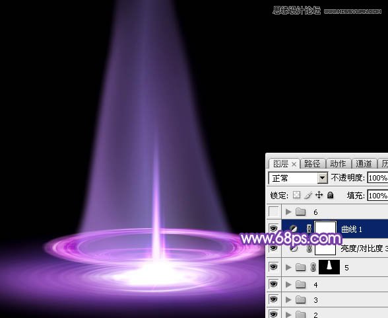
Task: Click the folder icon of group 6
Action: pyautogui.click(x=301, y=212)
